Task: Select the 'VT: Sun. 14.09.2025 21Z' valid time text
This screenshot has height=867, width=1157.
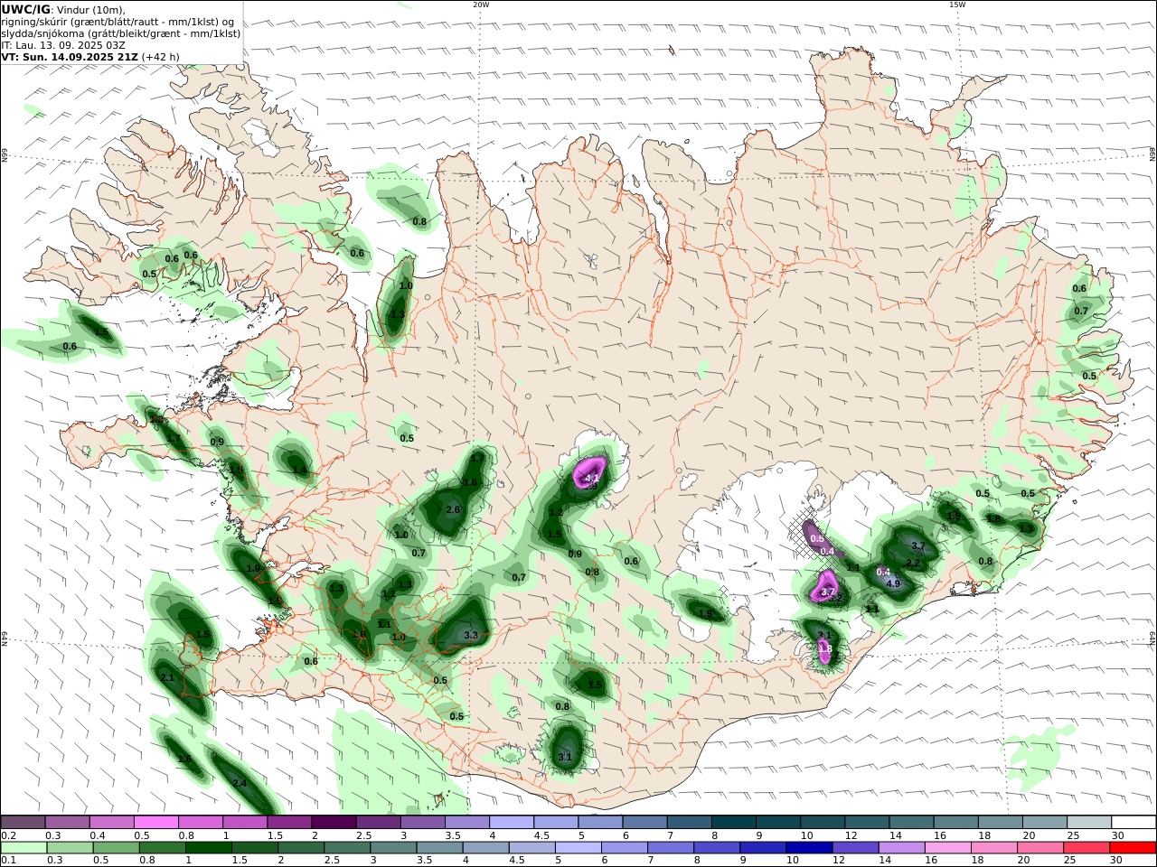Action: tap(70, 57)
